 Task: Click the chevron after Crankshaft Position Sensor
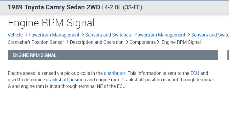tap(67, 42)
